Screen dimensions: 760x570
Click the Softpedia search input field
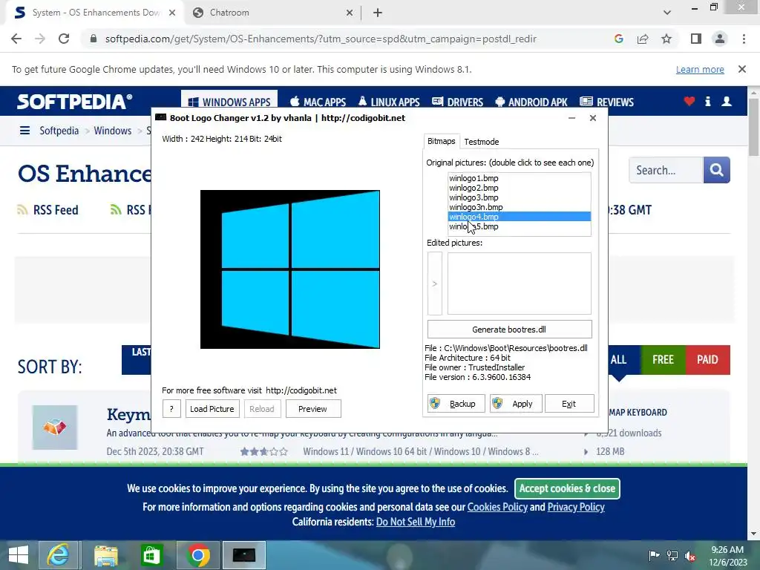click(666, 170)
